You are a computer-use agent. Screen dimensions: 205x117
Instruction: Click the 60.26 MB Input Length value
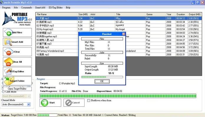pyautogui.click(x=113, y=66)
